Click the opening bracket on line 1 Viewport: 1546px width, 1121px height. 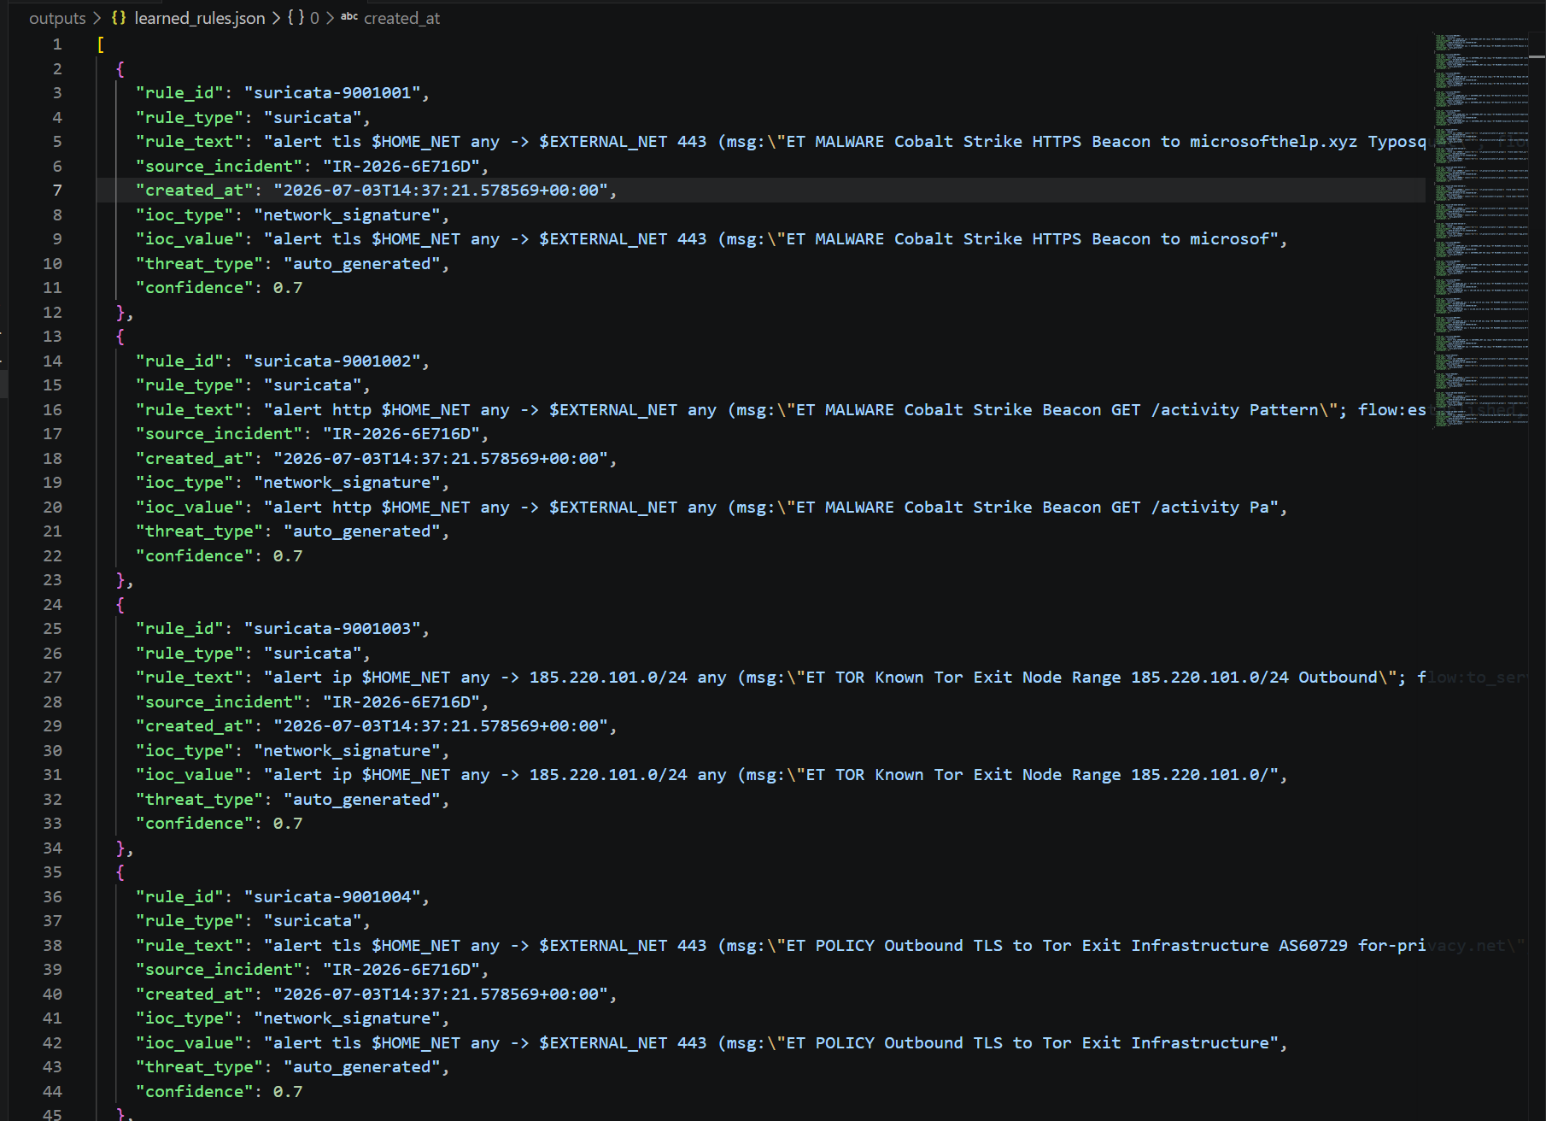pyautogui.click(x=101, y=44)
